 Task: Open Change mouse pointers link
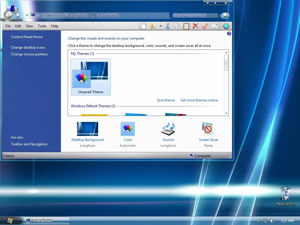pos(29,54)
